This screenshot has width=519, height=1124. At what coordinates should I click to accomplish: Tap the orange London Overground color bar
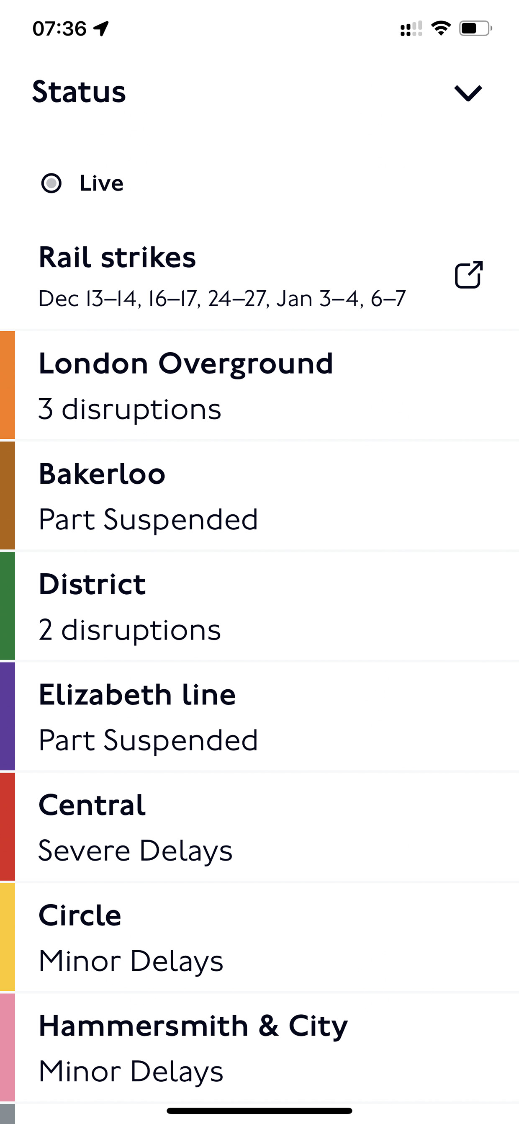pyautogui.click(x=8, y=385)
